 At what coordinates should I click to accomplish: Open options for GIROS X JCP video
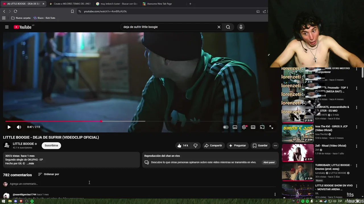pyautogui.click(x=357, y=127)
